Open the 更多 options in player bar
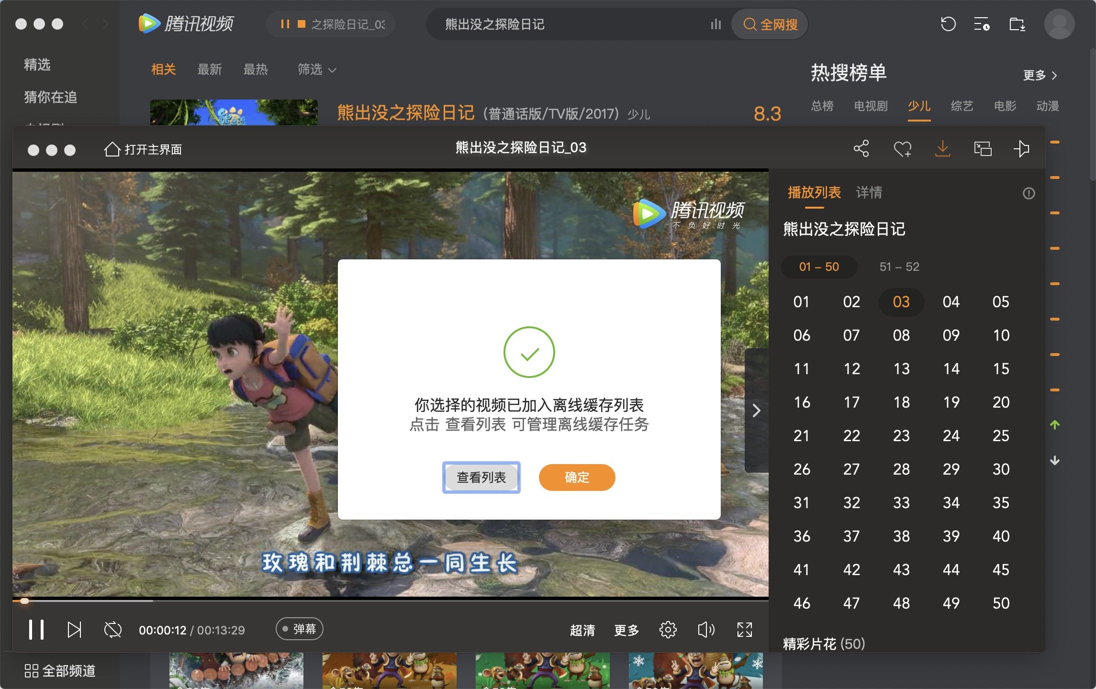The height and width of the screenshot is (689, 1096). [626, 630]
